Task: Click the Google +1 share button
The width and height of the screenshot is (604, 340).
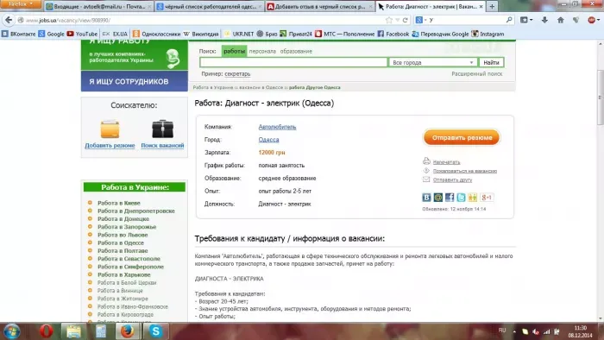Action: (x=487, y=198)
